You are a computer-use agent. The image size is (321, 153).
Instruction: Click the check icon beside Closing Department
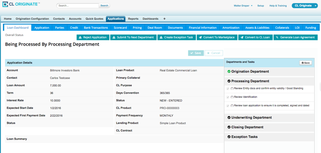(x=229, y=127)
